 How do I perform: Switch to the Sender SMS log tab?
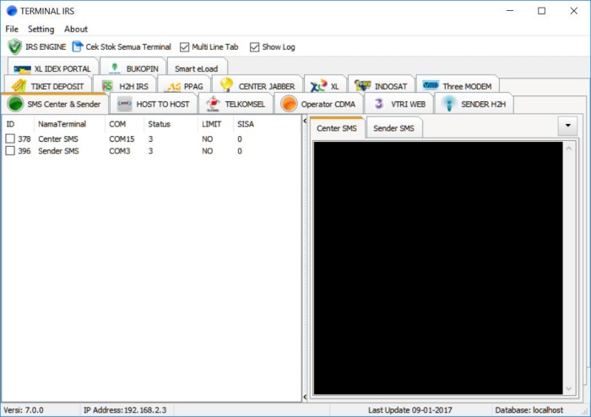[x=393, y=128]
